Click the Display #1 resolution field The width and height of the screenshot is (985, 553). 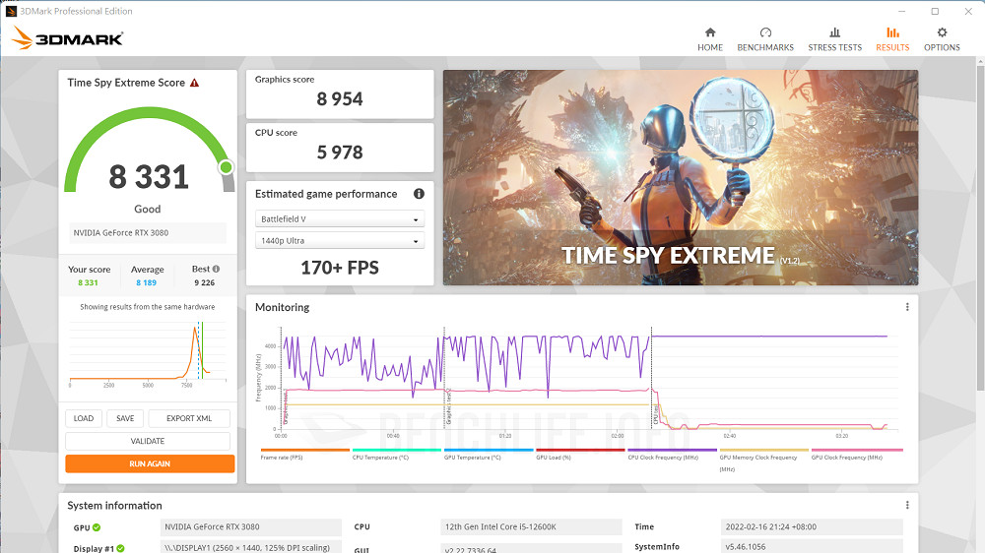[250, 546]
